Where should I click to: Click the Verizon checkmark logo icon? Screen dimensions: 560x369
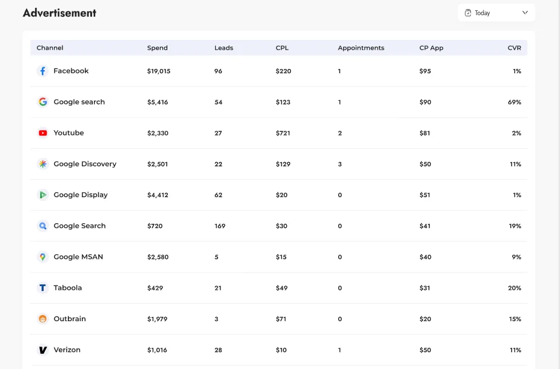click(x=42, y=350)
